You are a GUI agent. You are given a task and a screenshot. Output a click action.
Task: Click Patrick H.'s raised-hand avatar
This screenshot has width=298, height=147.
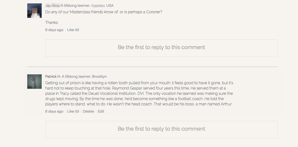(x=34, y=82)
